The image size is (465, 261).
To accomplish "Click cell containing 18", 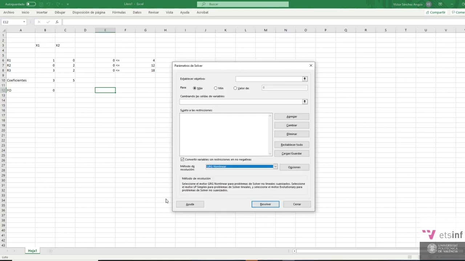I will click(145, 70).
